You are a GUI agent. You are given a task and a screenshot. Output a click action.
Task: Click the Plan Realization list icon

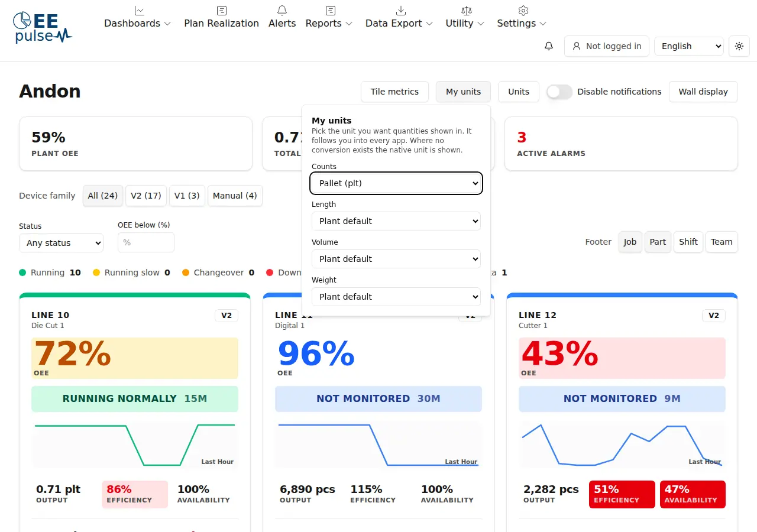222,10
